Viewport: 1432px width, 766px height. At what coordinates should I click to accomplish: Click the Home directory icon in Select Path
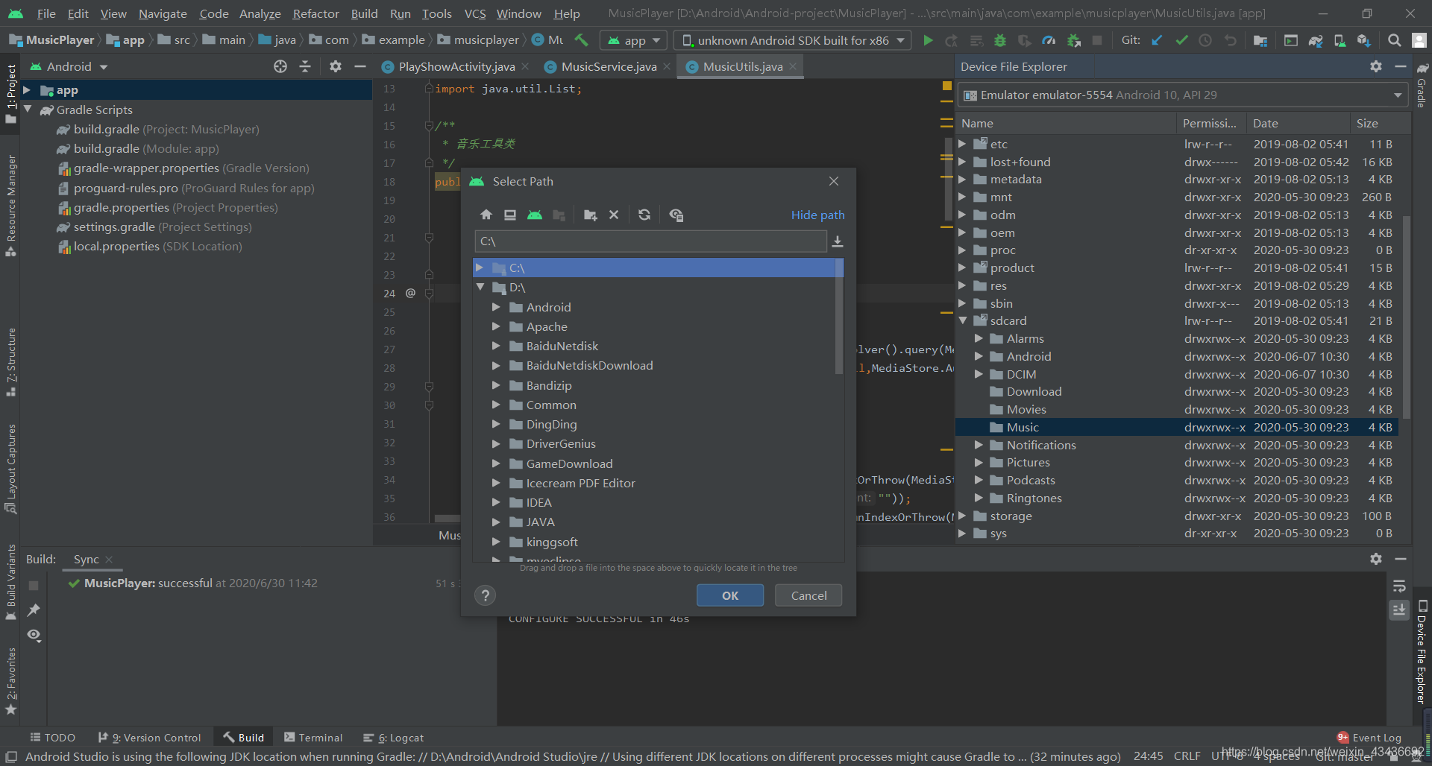pyautogui.click(x=486, y=215)
